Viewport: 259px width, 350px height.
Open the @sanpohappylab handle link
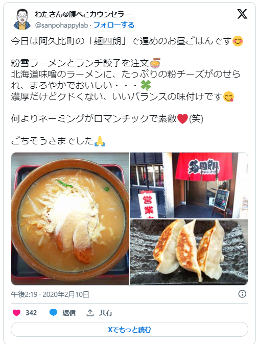coord(61,25)
